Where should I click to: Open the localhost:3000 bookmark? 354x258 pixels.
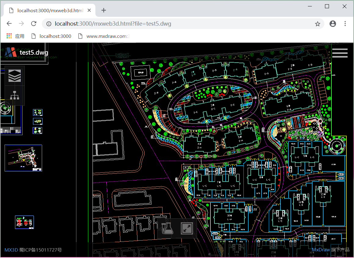51,36
